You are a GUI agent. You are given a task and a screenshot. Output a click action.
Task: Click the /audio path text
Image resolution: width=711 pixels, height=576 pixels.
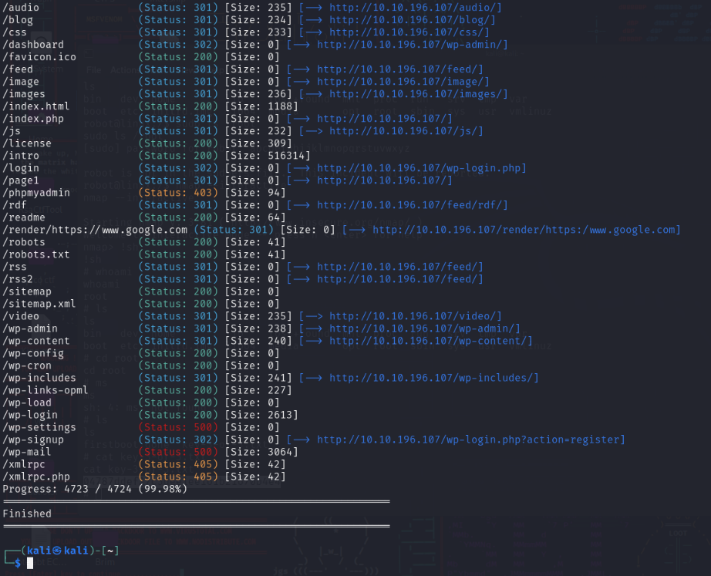[21, 7]
